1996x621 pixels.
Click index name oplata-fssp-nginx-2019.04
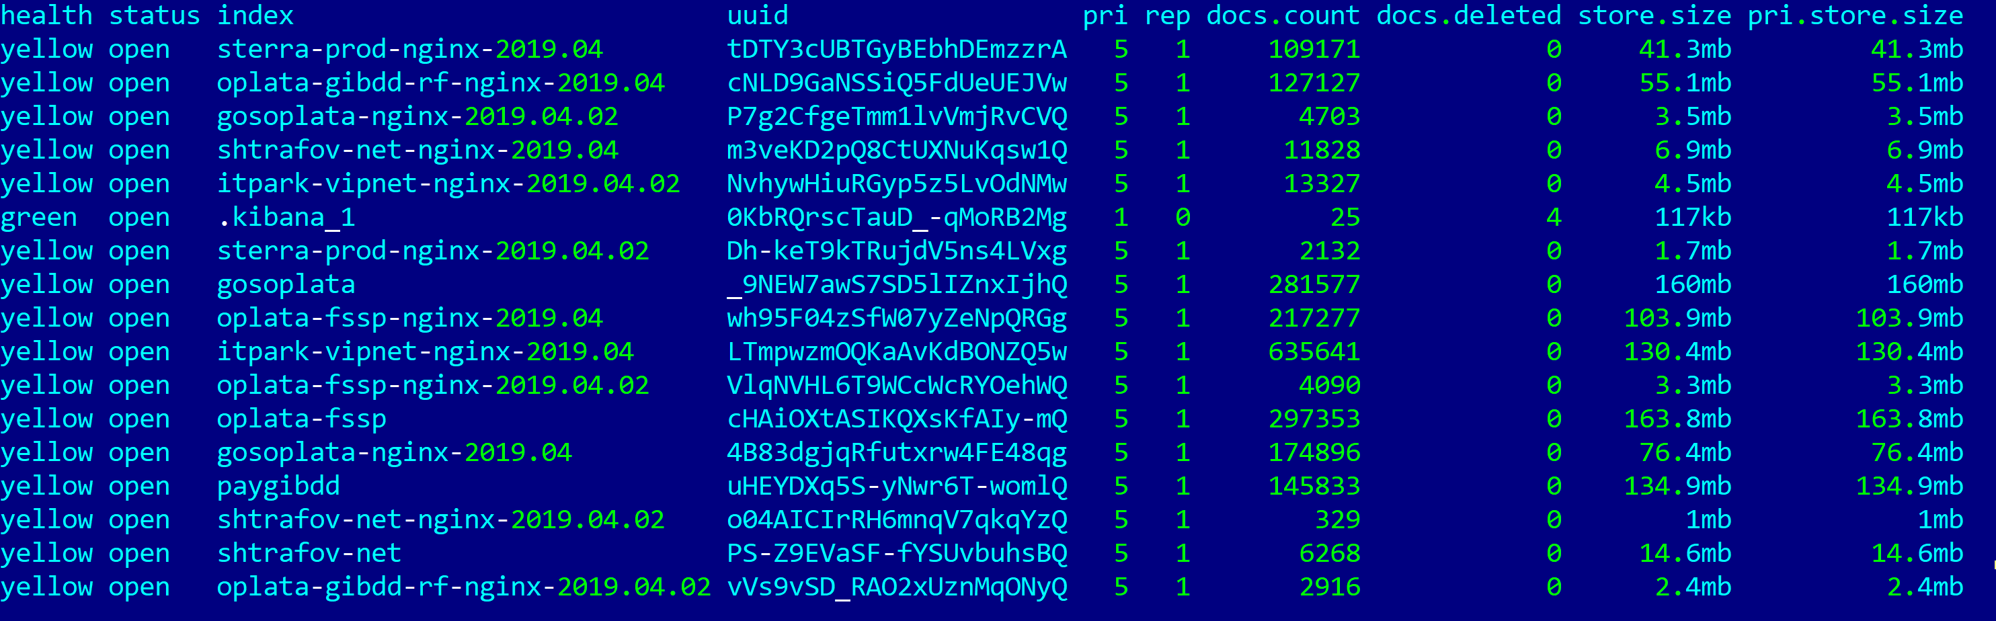point(410,319)
